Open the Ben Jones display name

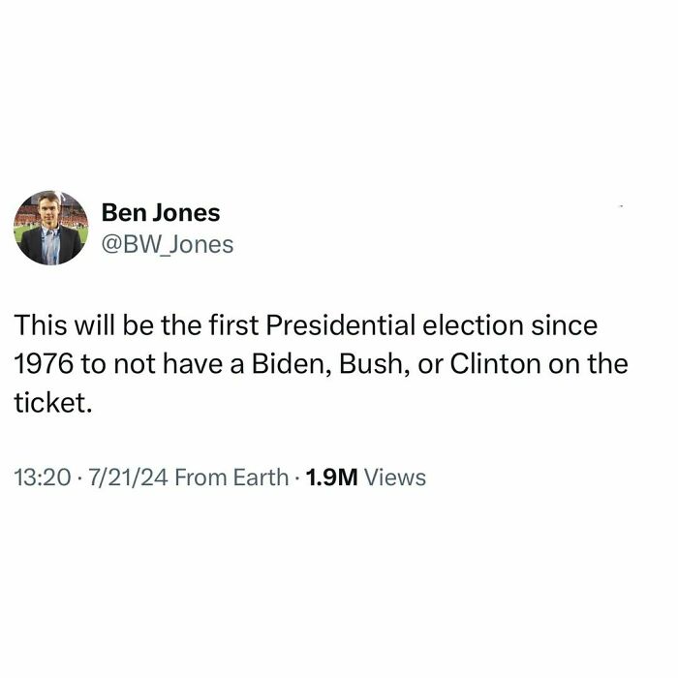pos(161,212)
